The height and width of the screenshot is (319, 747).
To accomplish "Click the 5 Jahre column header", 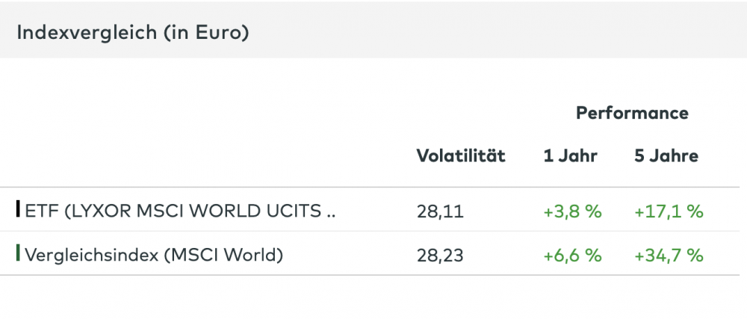I will coord(666,156).
